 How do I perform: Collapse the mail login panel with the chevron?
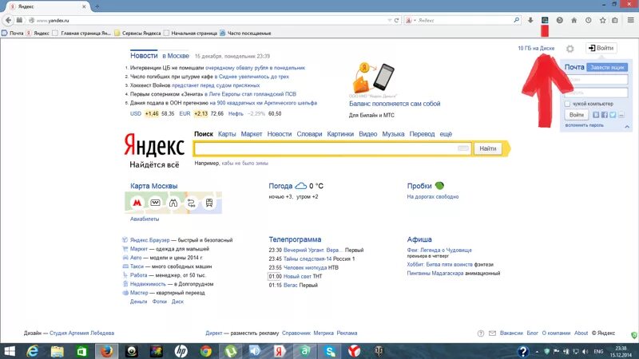(627, 127)
